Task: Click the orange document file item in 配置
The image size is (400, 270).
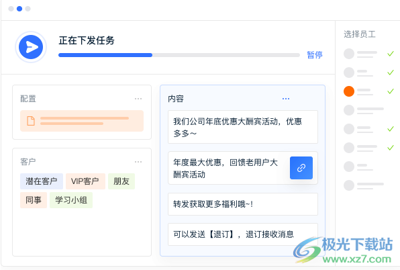Action: (82, 121)
